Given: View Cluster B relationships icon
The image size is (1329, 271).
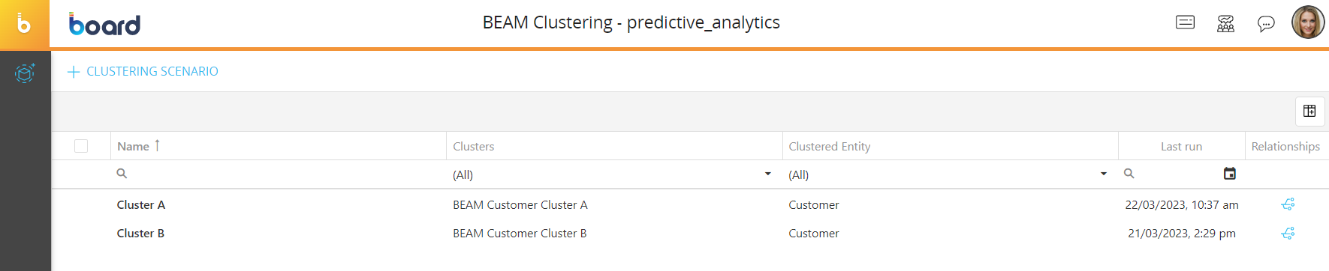Looking at the screenshot, I should coord(1288,234).
